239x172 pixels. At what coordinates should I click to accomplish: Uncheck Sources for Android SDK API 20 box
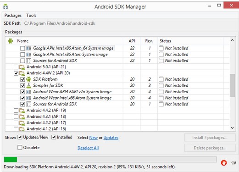coord(22,104)
